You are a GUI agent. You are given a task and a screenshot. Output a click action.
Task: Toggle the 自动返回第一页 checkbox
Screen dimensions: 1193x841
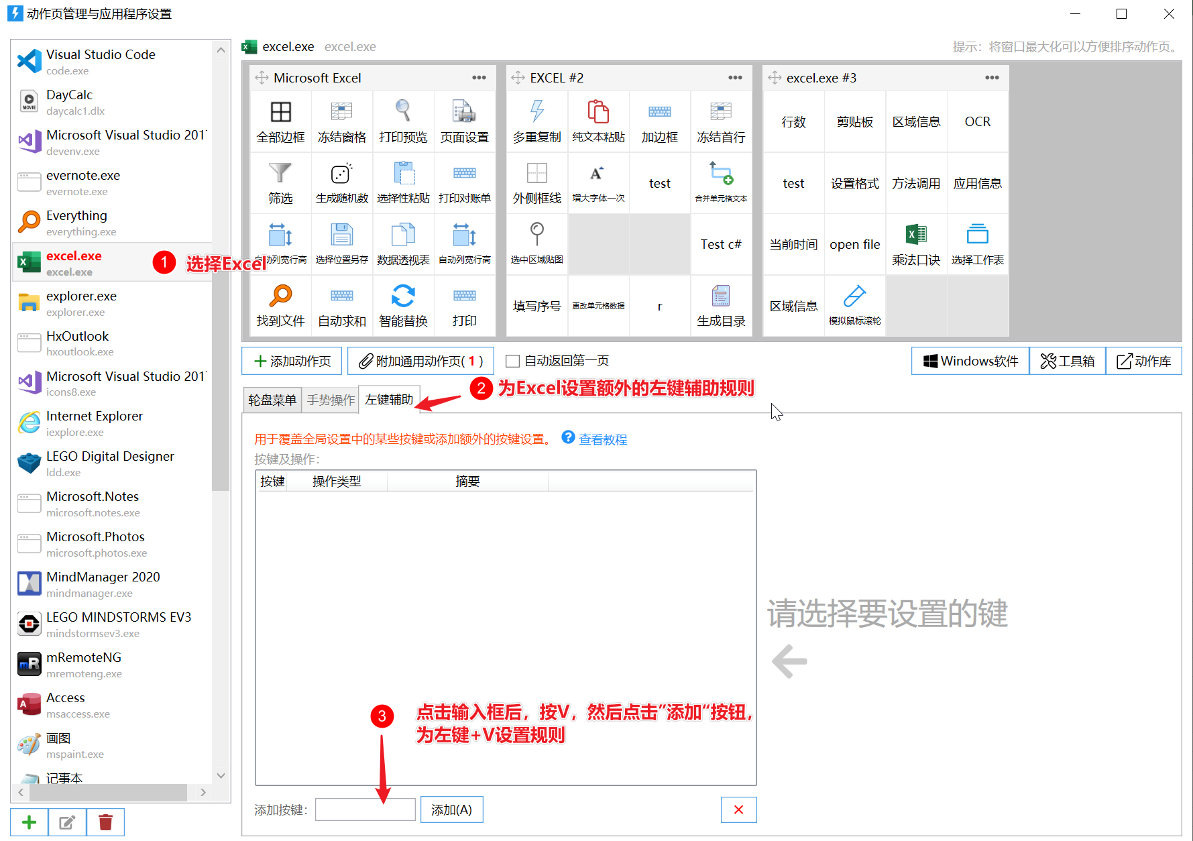point(512,361)
